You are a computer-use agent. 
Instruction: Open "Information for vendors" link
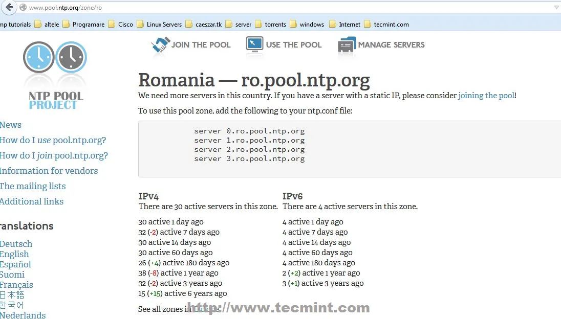click(x=49, y=171)
